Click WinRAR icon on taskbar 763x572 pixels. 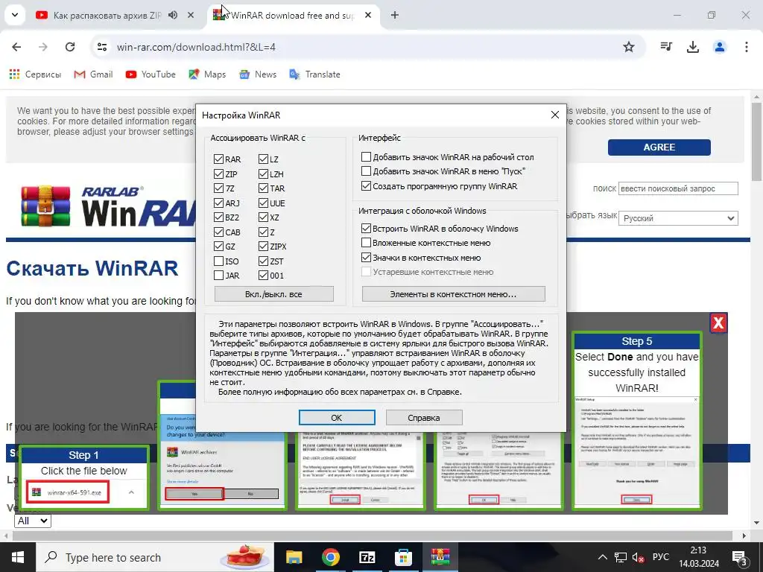pyautogui.click(x=440, y=557)
